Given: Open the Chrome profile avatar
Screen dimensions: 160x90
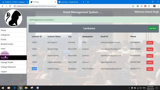Looking at the screenshot, I should pos(154,6).
